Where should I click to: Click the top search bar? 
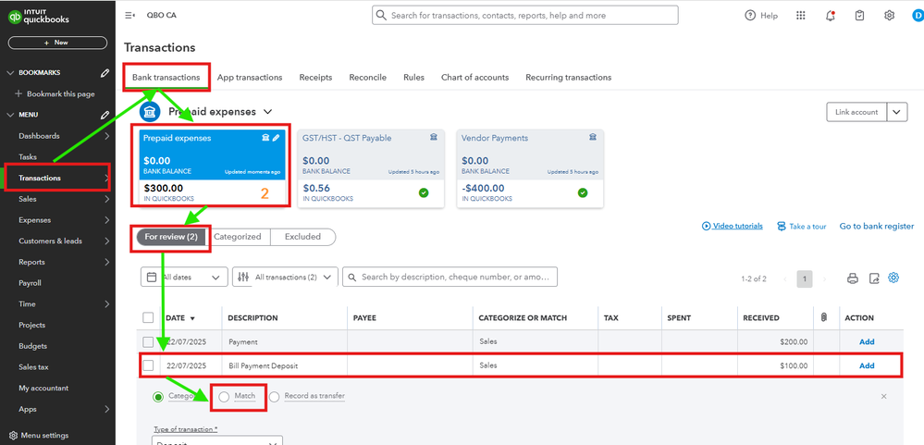[x=524, y=16]
